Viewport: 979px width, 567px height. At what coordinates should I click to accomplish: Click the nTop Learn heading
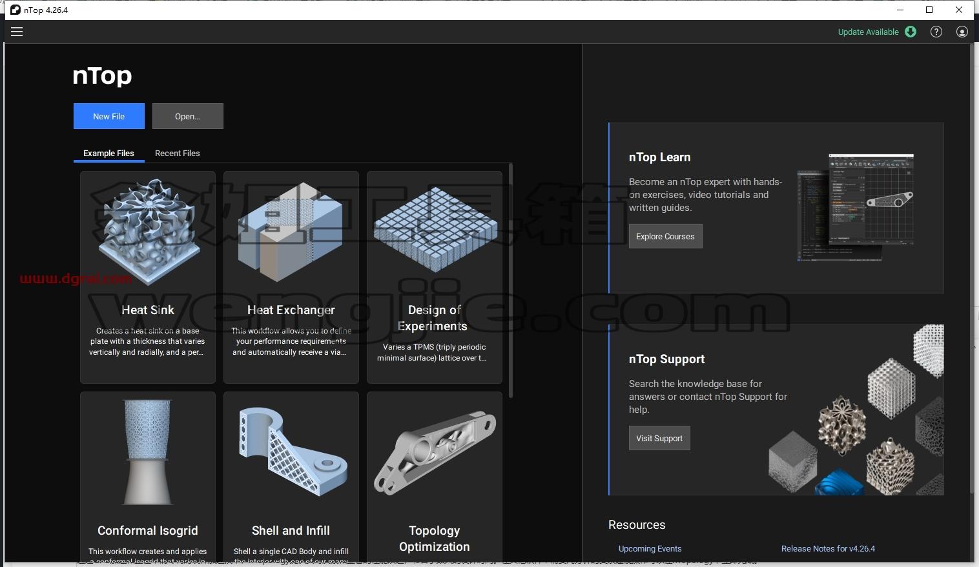pos(659,157)
